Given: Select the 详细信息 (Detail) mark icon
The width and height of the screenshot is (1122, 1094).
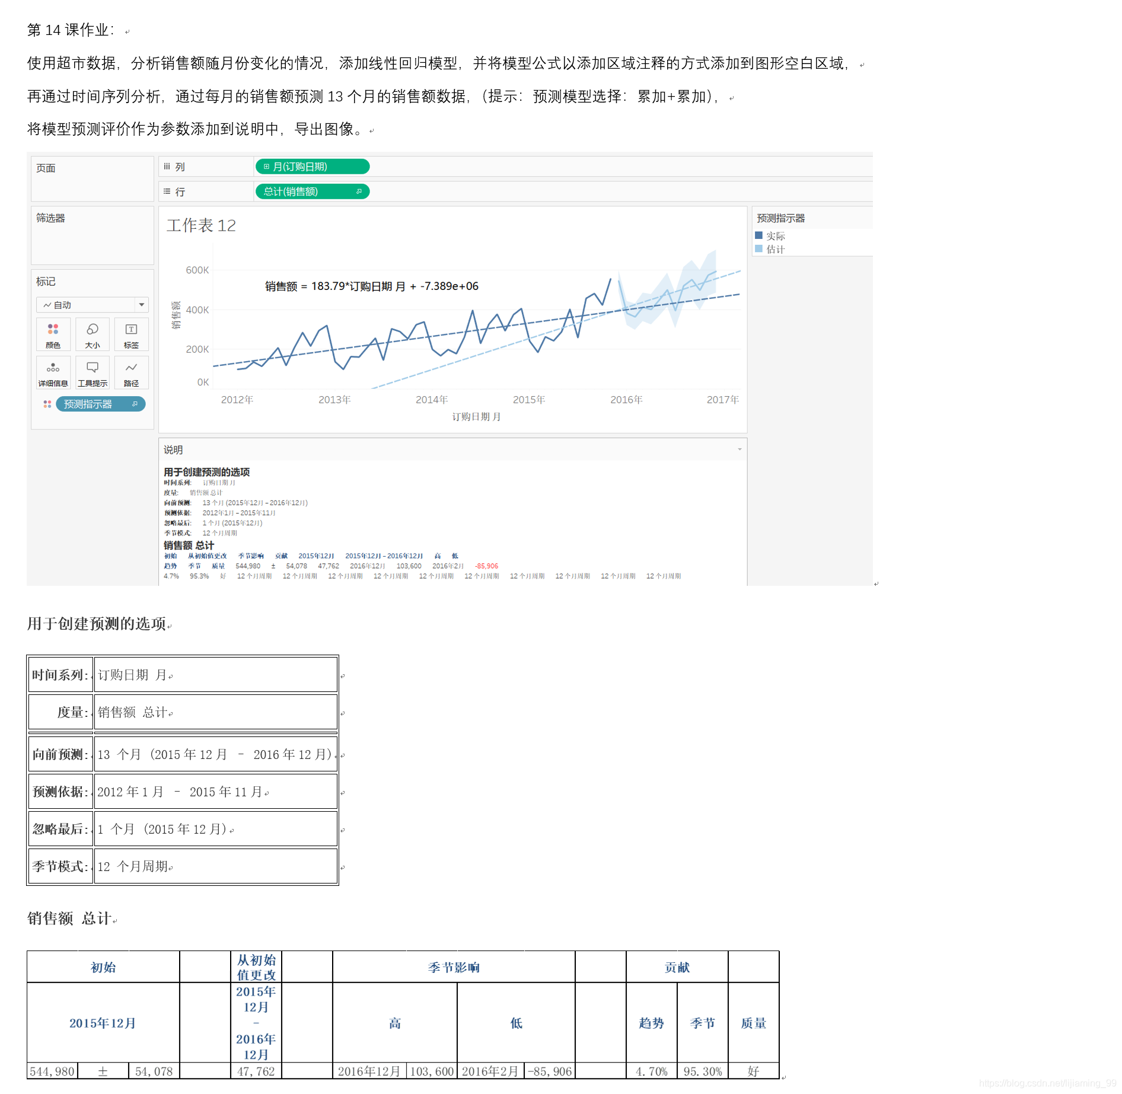Looking at the screenshot, I should click(53, 369).
